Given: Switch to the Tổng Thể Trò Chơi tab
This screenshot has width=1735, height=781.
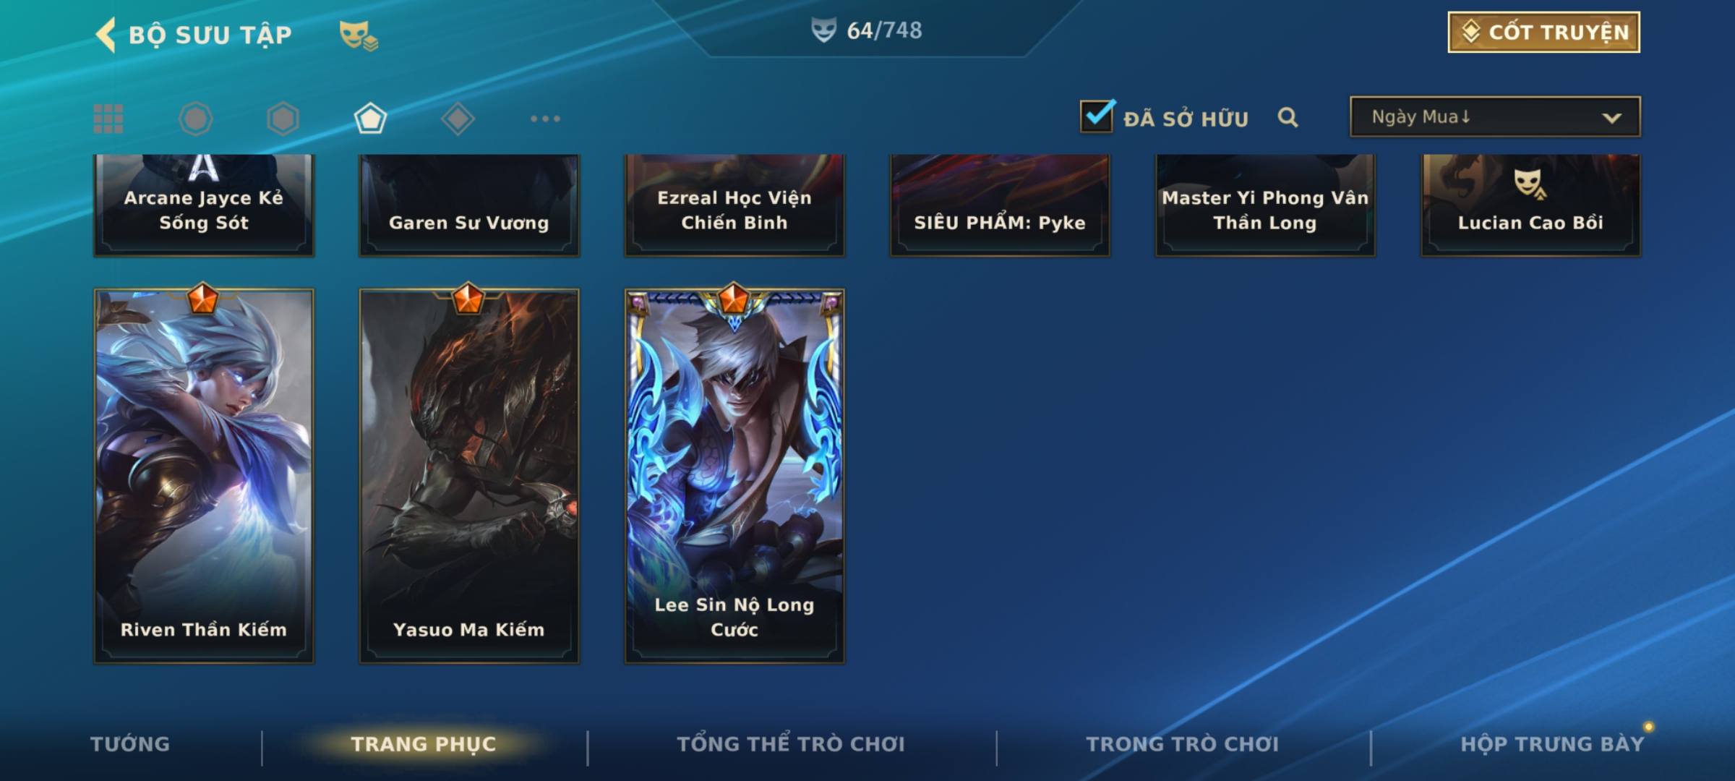Looking at the screenshot, I should click(x=791, y=744).
